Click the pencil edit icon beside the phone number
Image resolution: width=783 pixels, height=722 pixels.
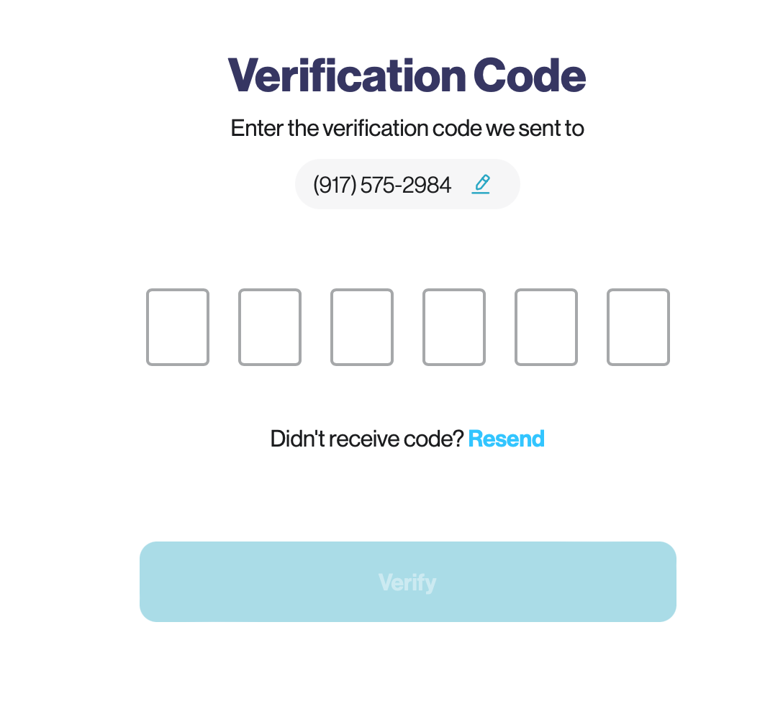coord(481,184)
